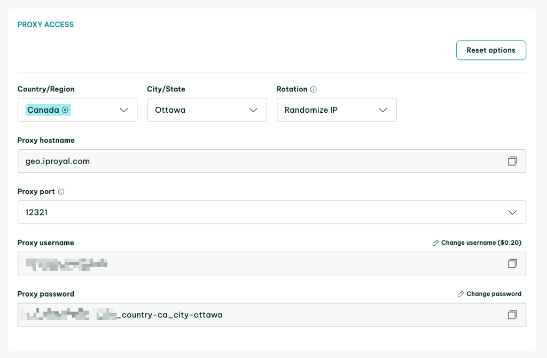Screen dimensions: 547x358
Task: Click the Proxy hostname label
Action: coord(46,141)
